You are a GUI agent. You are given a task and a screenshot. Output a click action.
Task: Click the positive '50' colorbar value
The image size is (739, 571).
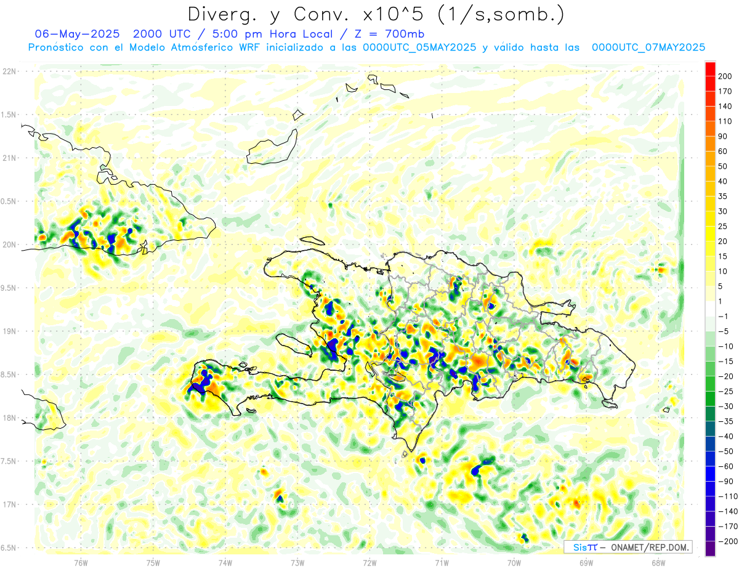tap(724, 166)
